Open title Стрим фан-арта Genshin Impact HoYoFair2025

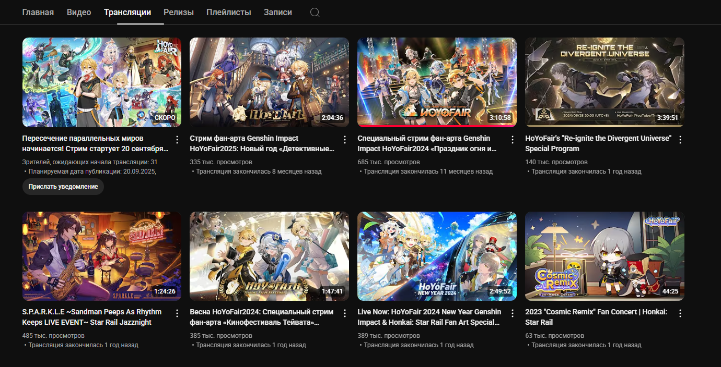point(262,143)
